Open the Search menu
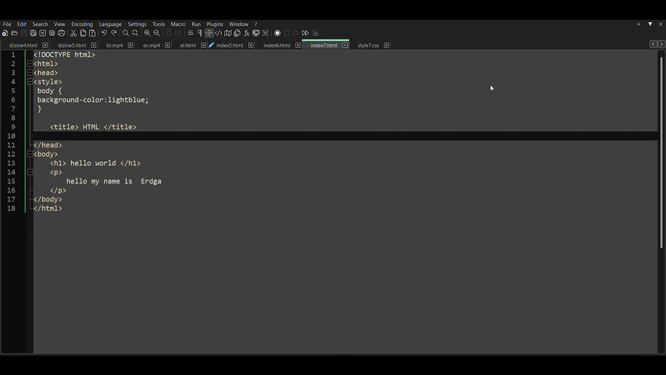666x375 pixels. pyautogui.click(x=40, y=24)
